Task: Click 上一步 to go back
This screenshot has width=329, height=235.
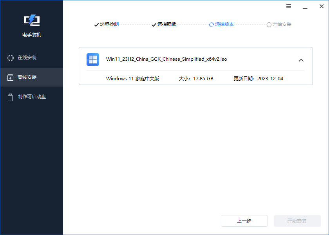Action: coord(244,221)
